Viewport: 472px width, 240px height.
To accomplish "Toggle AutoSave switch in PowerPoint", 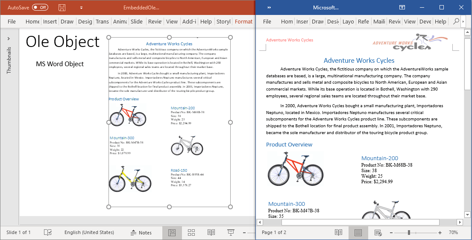I will coord(40,8).
